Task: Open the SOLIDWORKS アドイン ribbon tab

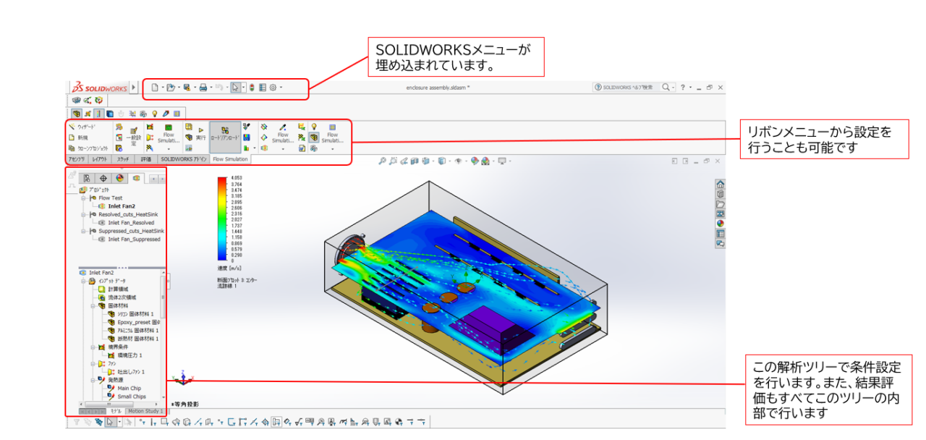Action: (x=184, y=159)
